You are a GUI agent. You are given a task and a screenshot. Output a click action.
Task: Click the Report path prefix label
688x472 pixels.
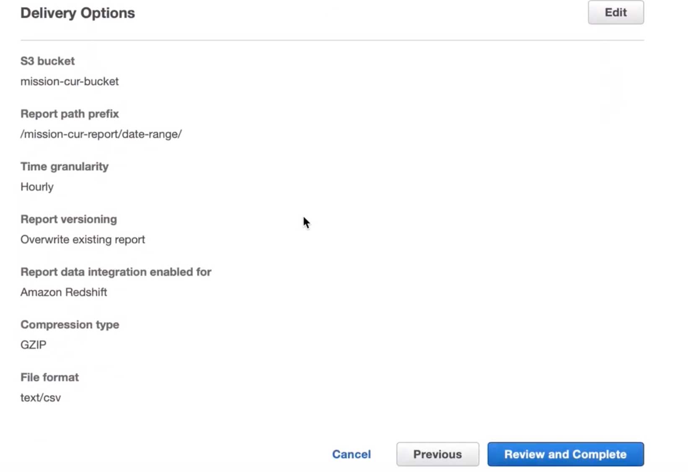point(70,114)
